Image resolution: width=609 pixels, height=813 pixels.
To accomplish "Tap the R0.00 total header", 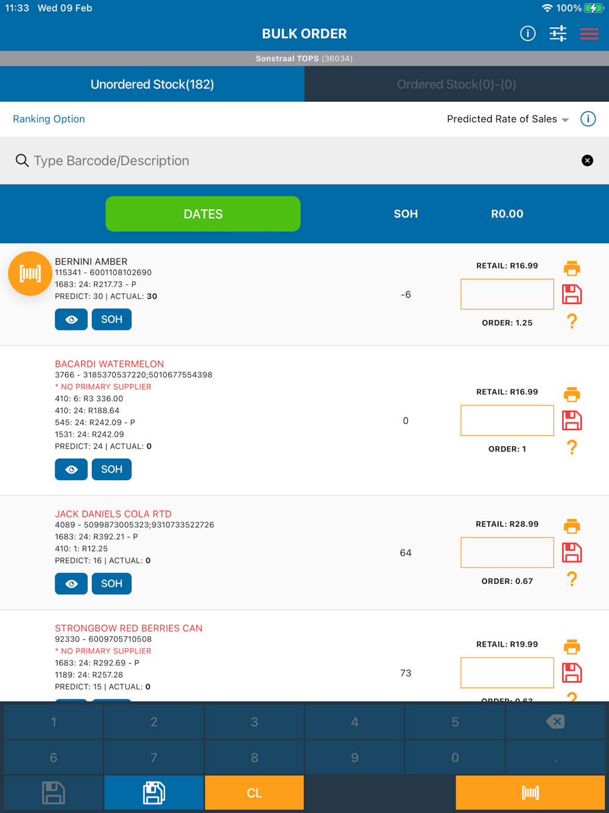I will [507, 214].
